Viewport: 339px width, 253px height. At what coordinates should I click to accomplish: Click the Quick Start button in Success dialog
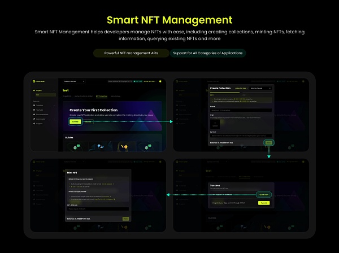click(264, 195)
